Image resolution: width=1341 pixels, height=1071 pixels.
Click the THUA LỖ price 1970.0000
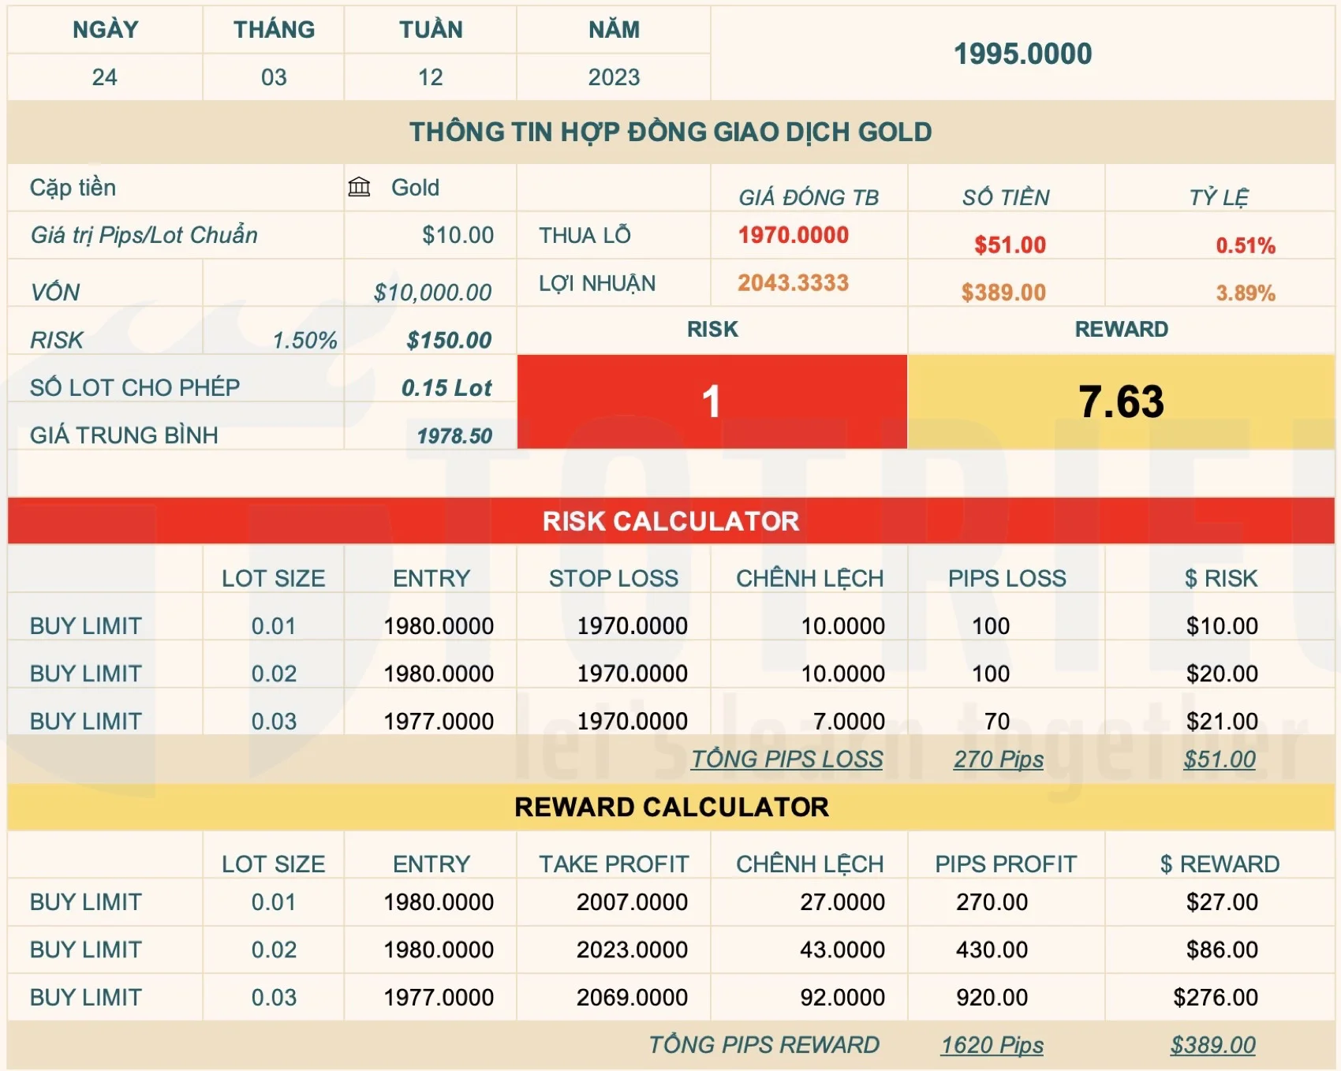point(793,235)
